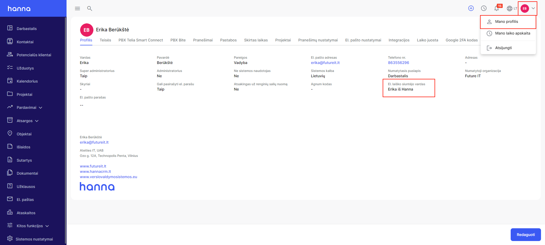Click the Pardavimai trend icon
Viewport: 545px width, 245px height.
(10, 107)
